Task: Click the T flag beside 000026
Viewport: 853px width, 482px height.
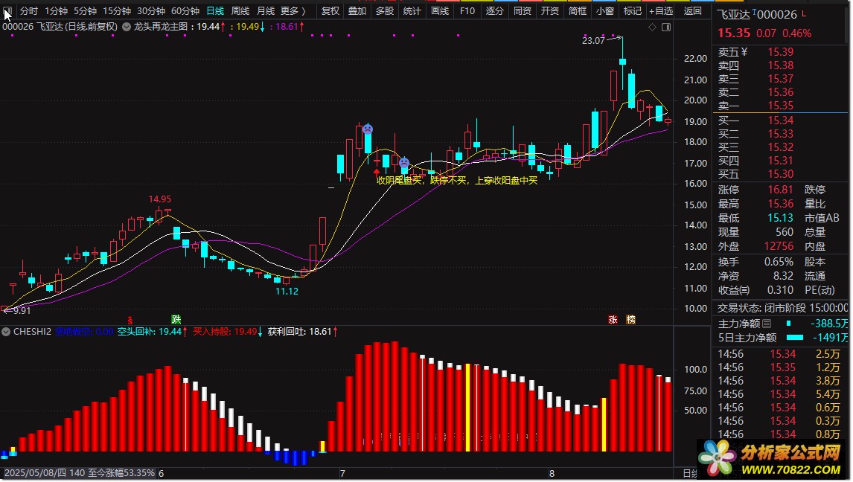Action: tap(755, 11)
